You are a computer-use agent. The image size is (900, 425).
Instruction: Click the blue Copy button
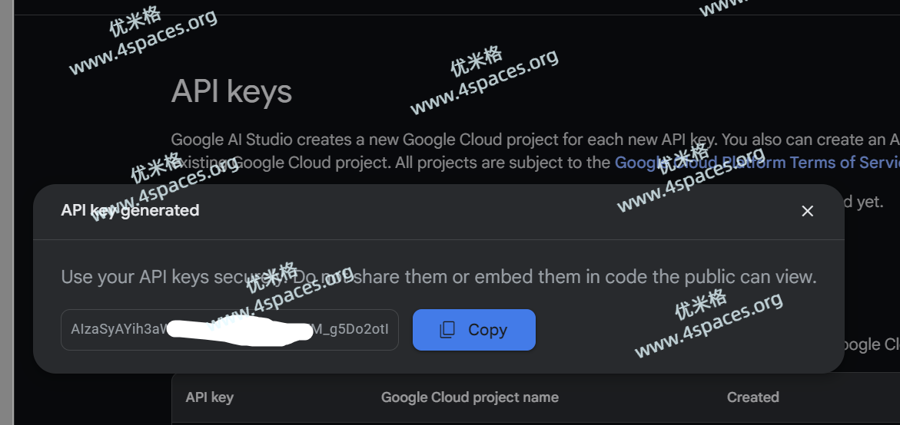473,330
